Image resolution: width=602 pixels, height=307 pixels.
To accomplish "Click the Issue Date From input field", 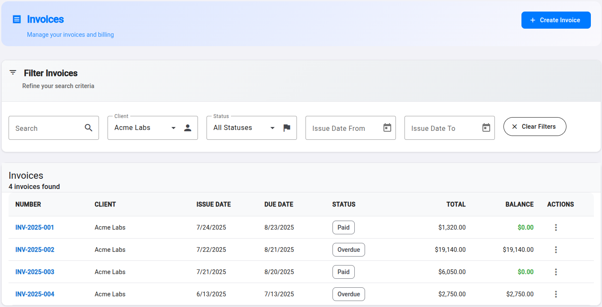I will [x=341, y=128].
